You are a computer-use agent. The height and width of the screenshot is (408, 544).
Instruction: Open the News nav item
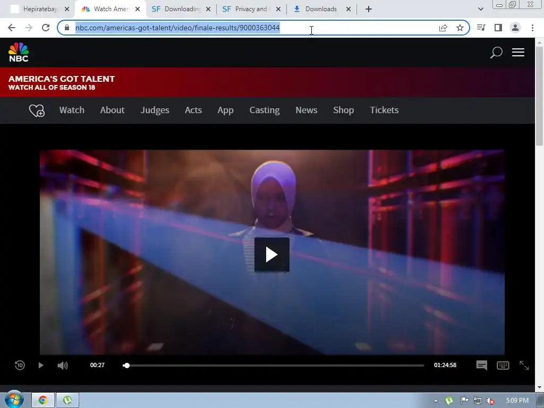tap(307, 110)
